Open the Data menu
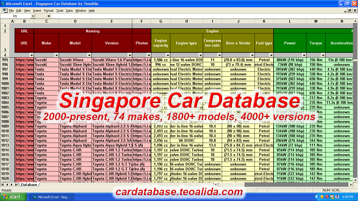 69,11
